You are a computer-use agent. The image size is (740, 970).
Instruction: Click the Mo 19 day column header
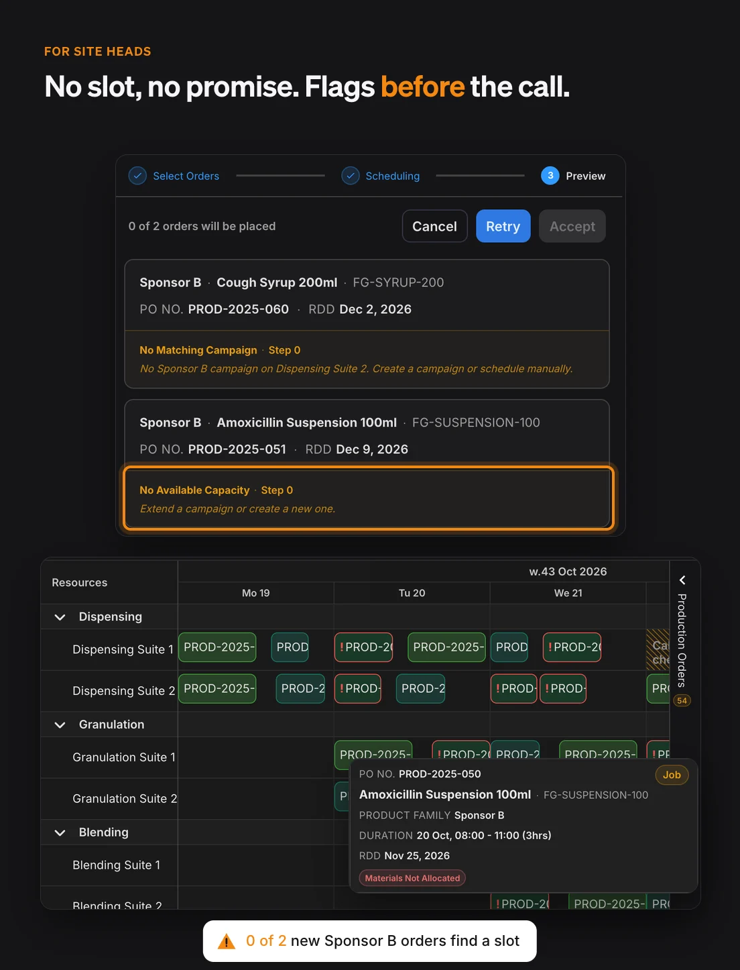(x=256, y=593)
